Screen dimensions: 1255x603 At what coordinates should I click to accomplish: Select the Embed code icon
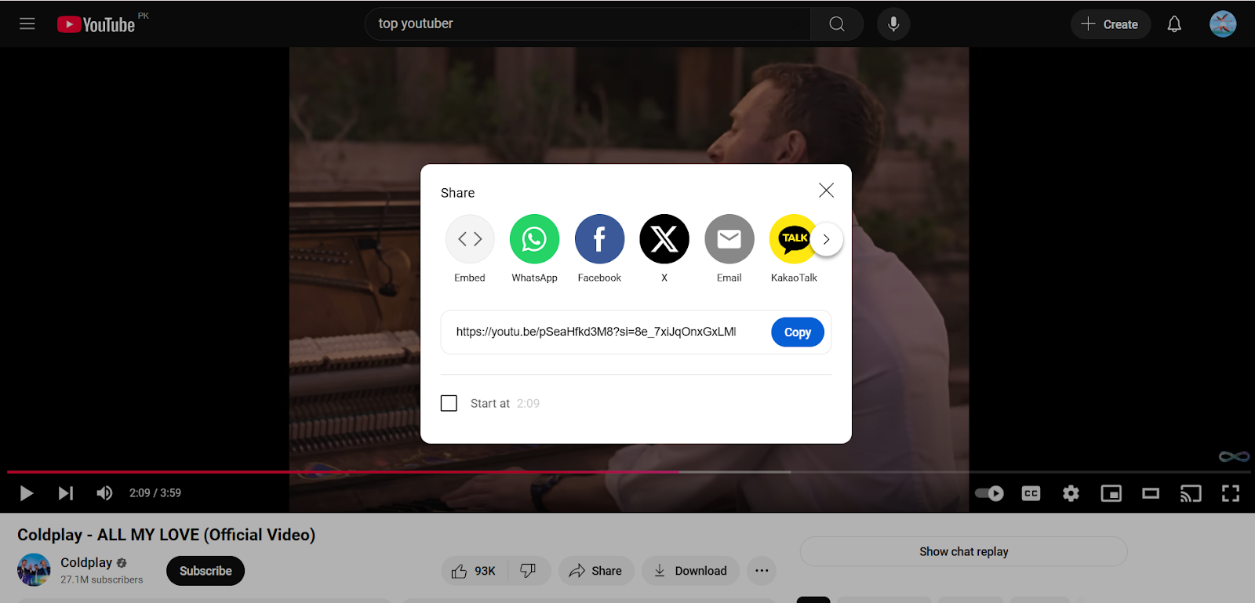470,239
